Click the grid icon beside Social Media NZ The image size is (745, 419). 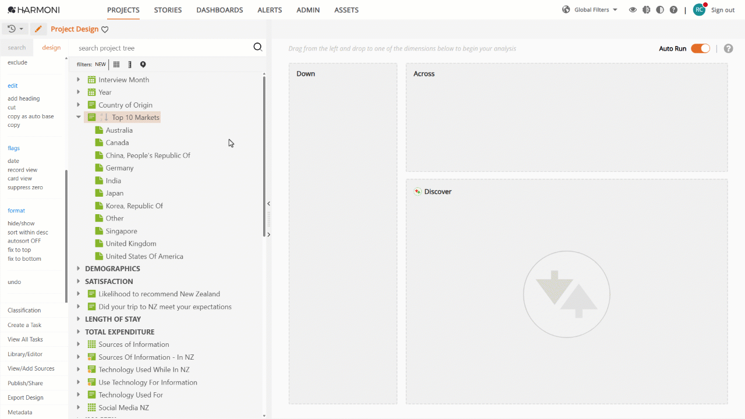(91, 407)
